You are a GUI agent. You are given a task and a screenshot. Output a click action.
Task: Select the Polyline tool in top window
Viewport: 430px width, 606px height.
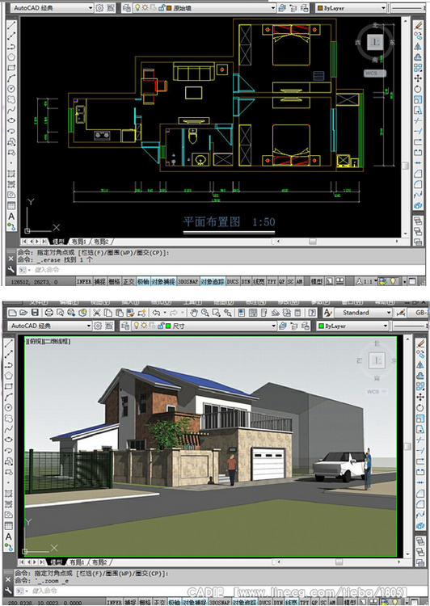11,46
